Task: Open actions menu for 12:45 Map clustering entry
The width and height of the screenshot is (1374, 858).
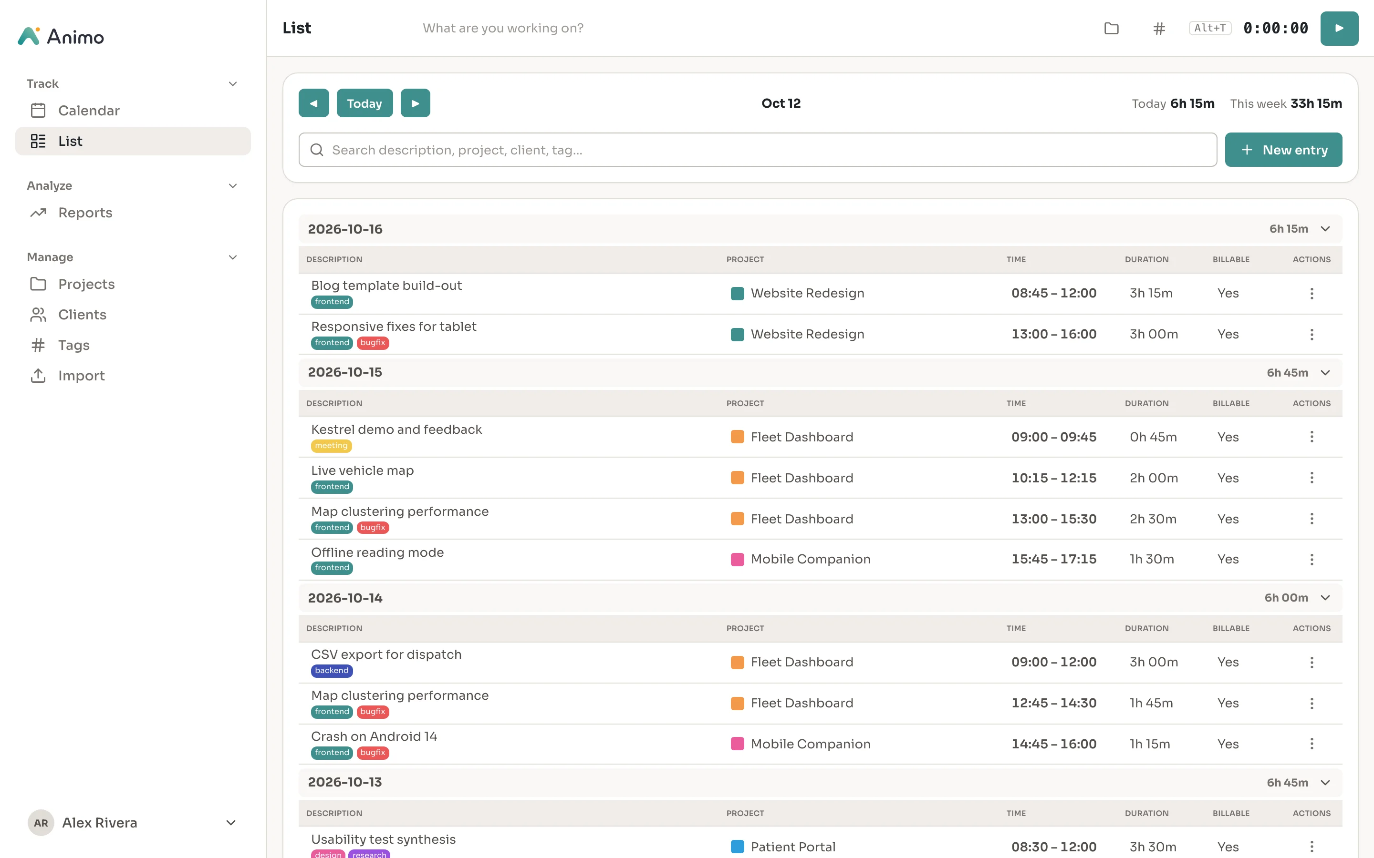Action: tap(1312, 703)
